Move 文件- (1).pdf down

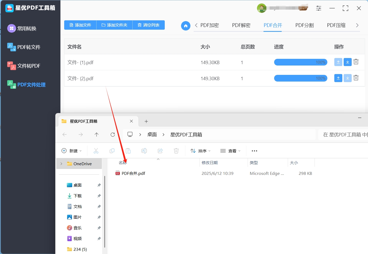(x=347, y=62)
